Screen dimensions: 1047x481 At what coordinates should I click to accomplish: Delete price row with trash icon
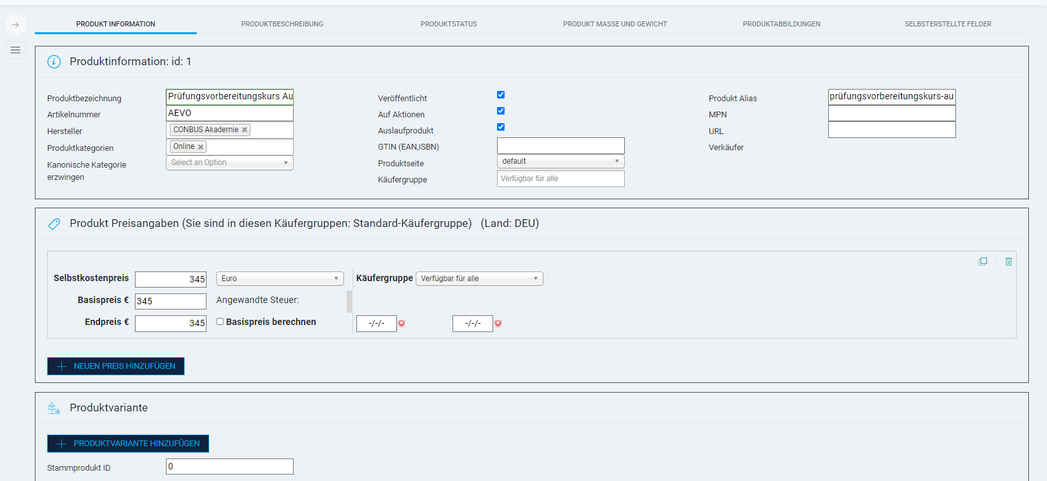coord(1008,262)
